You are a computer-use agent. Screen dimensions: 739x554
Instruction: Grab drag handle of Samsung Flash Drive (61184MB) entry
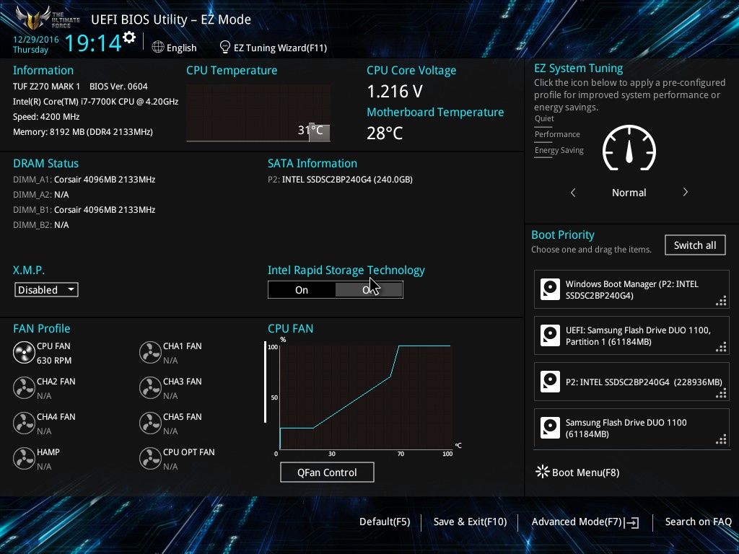click(721, 439)
